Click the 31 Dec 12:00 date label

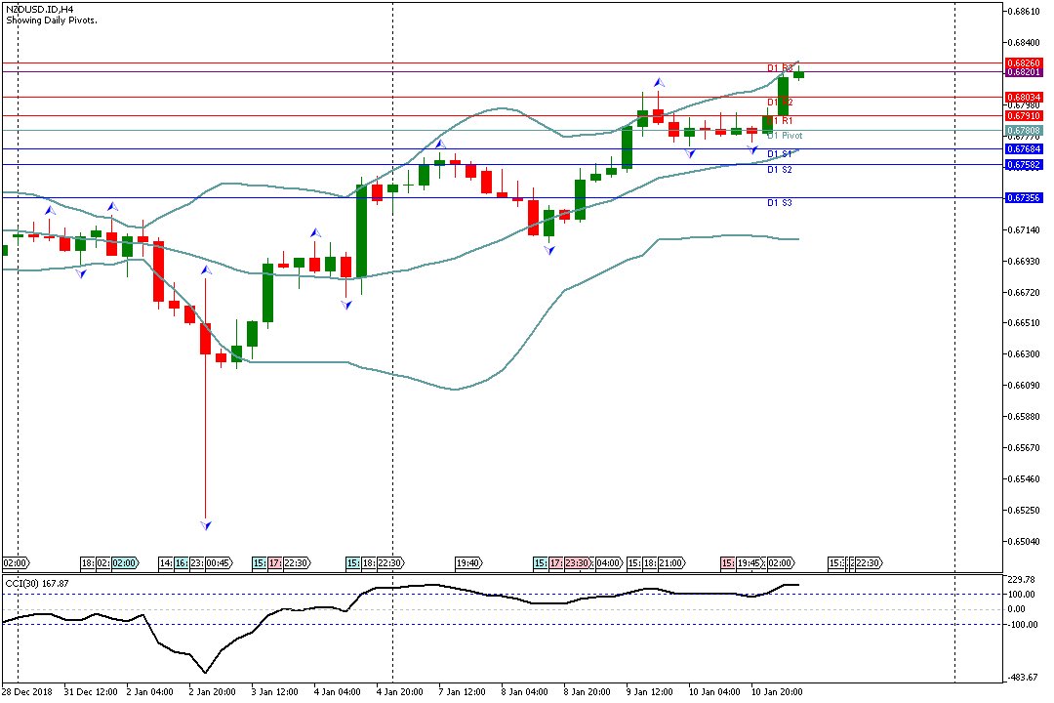click(91, 692)
